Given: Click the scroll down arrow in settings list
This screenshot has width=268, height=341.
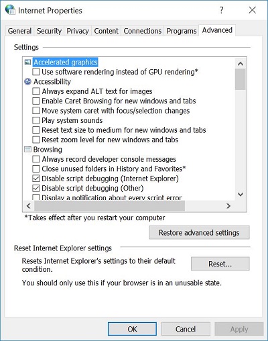Looking at the screenshot, I should pyautogui.click(x=241, y=194).
